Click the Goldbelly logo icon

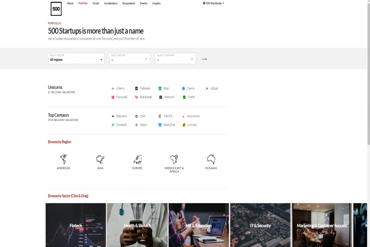coord(113,125)
